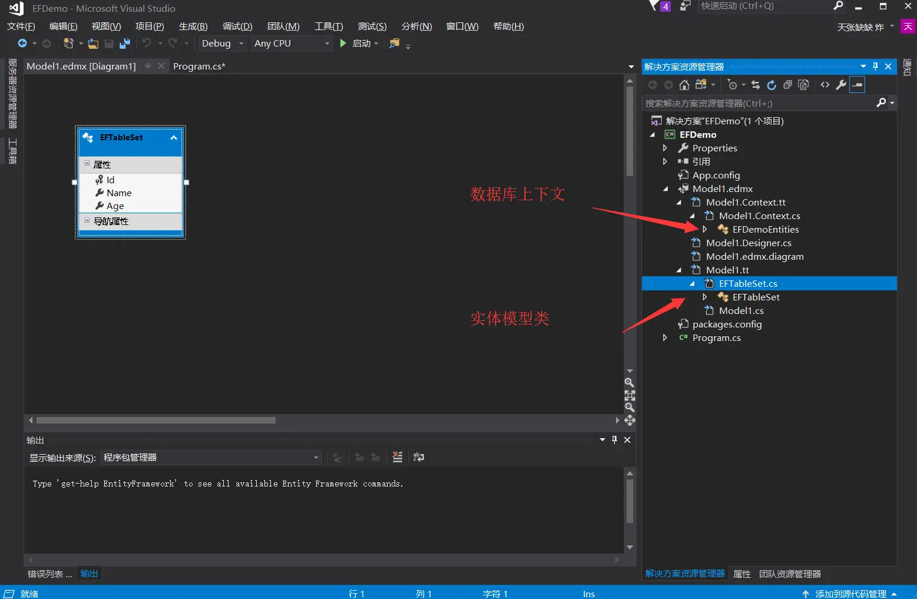Click the purple user account avatar
917x599 pixels.
point(908,27)
